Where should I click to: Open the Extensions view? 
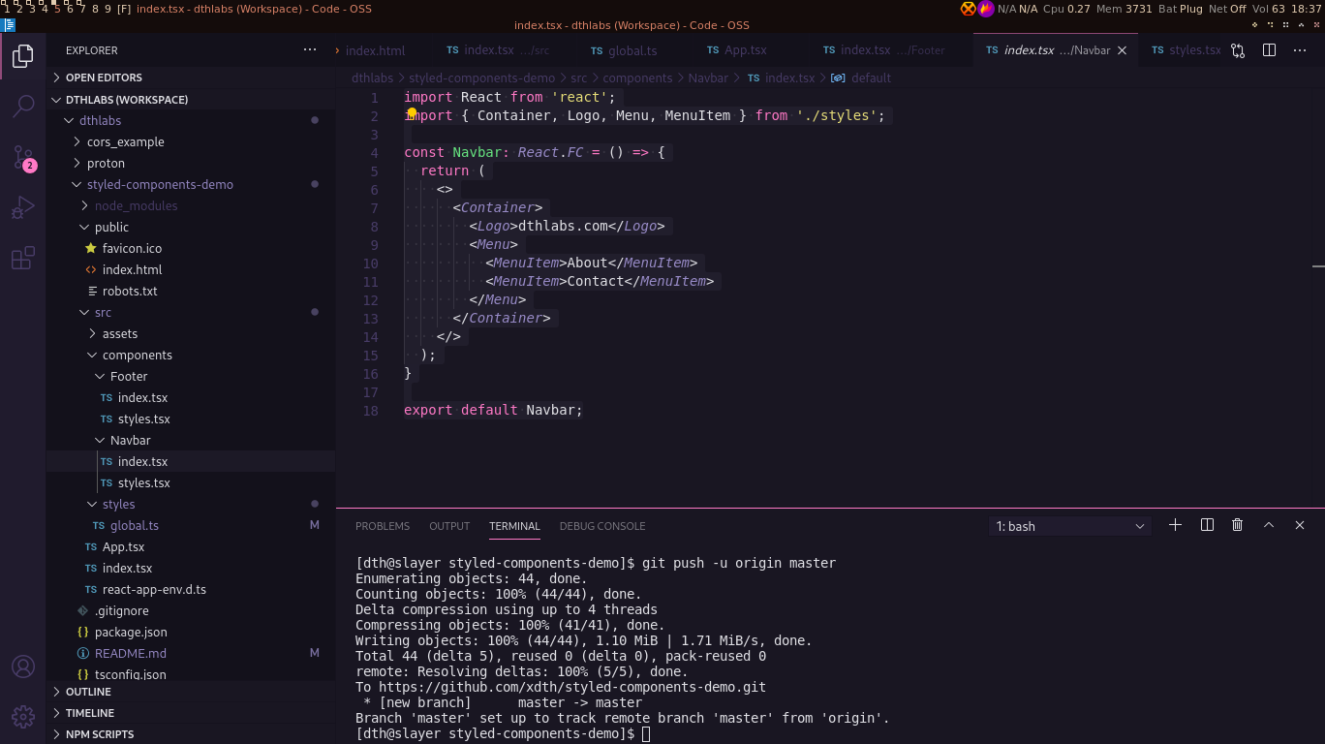[x=22, y=258]
